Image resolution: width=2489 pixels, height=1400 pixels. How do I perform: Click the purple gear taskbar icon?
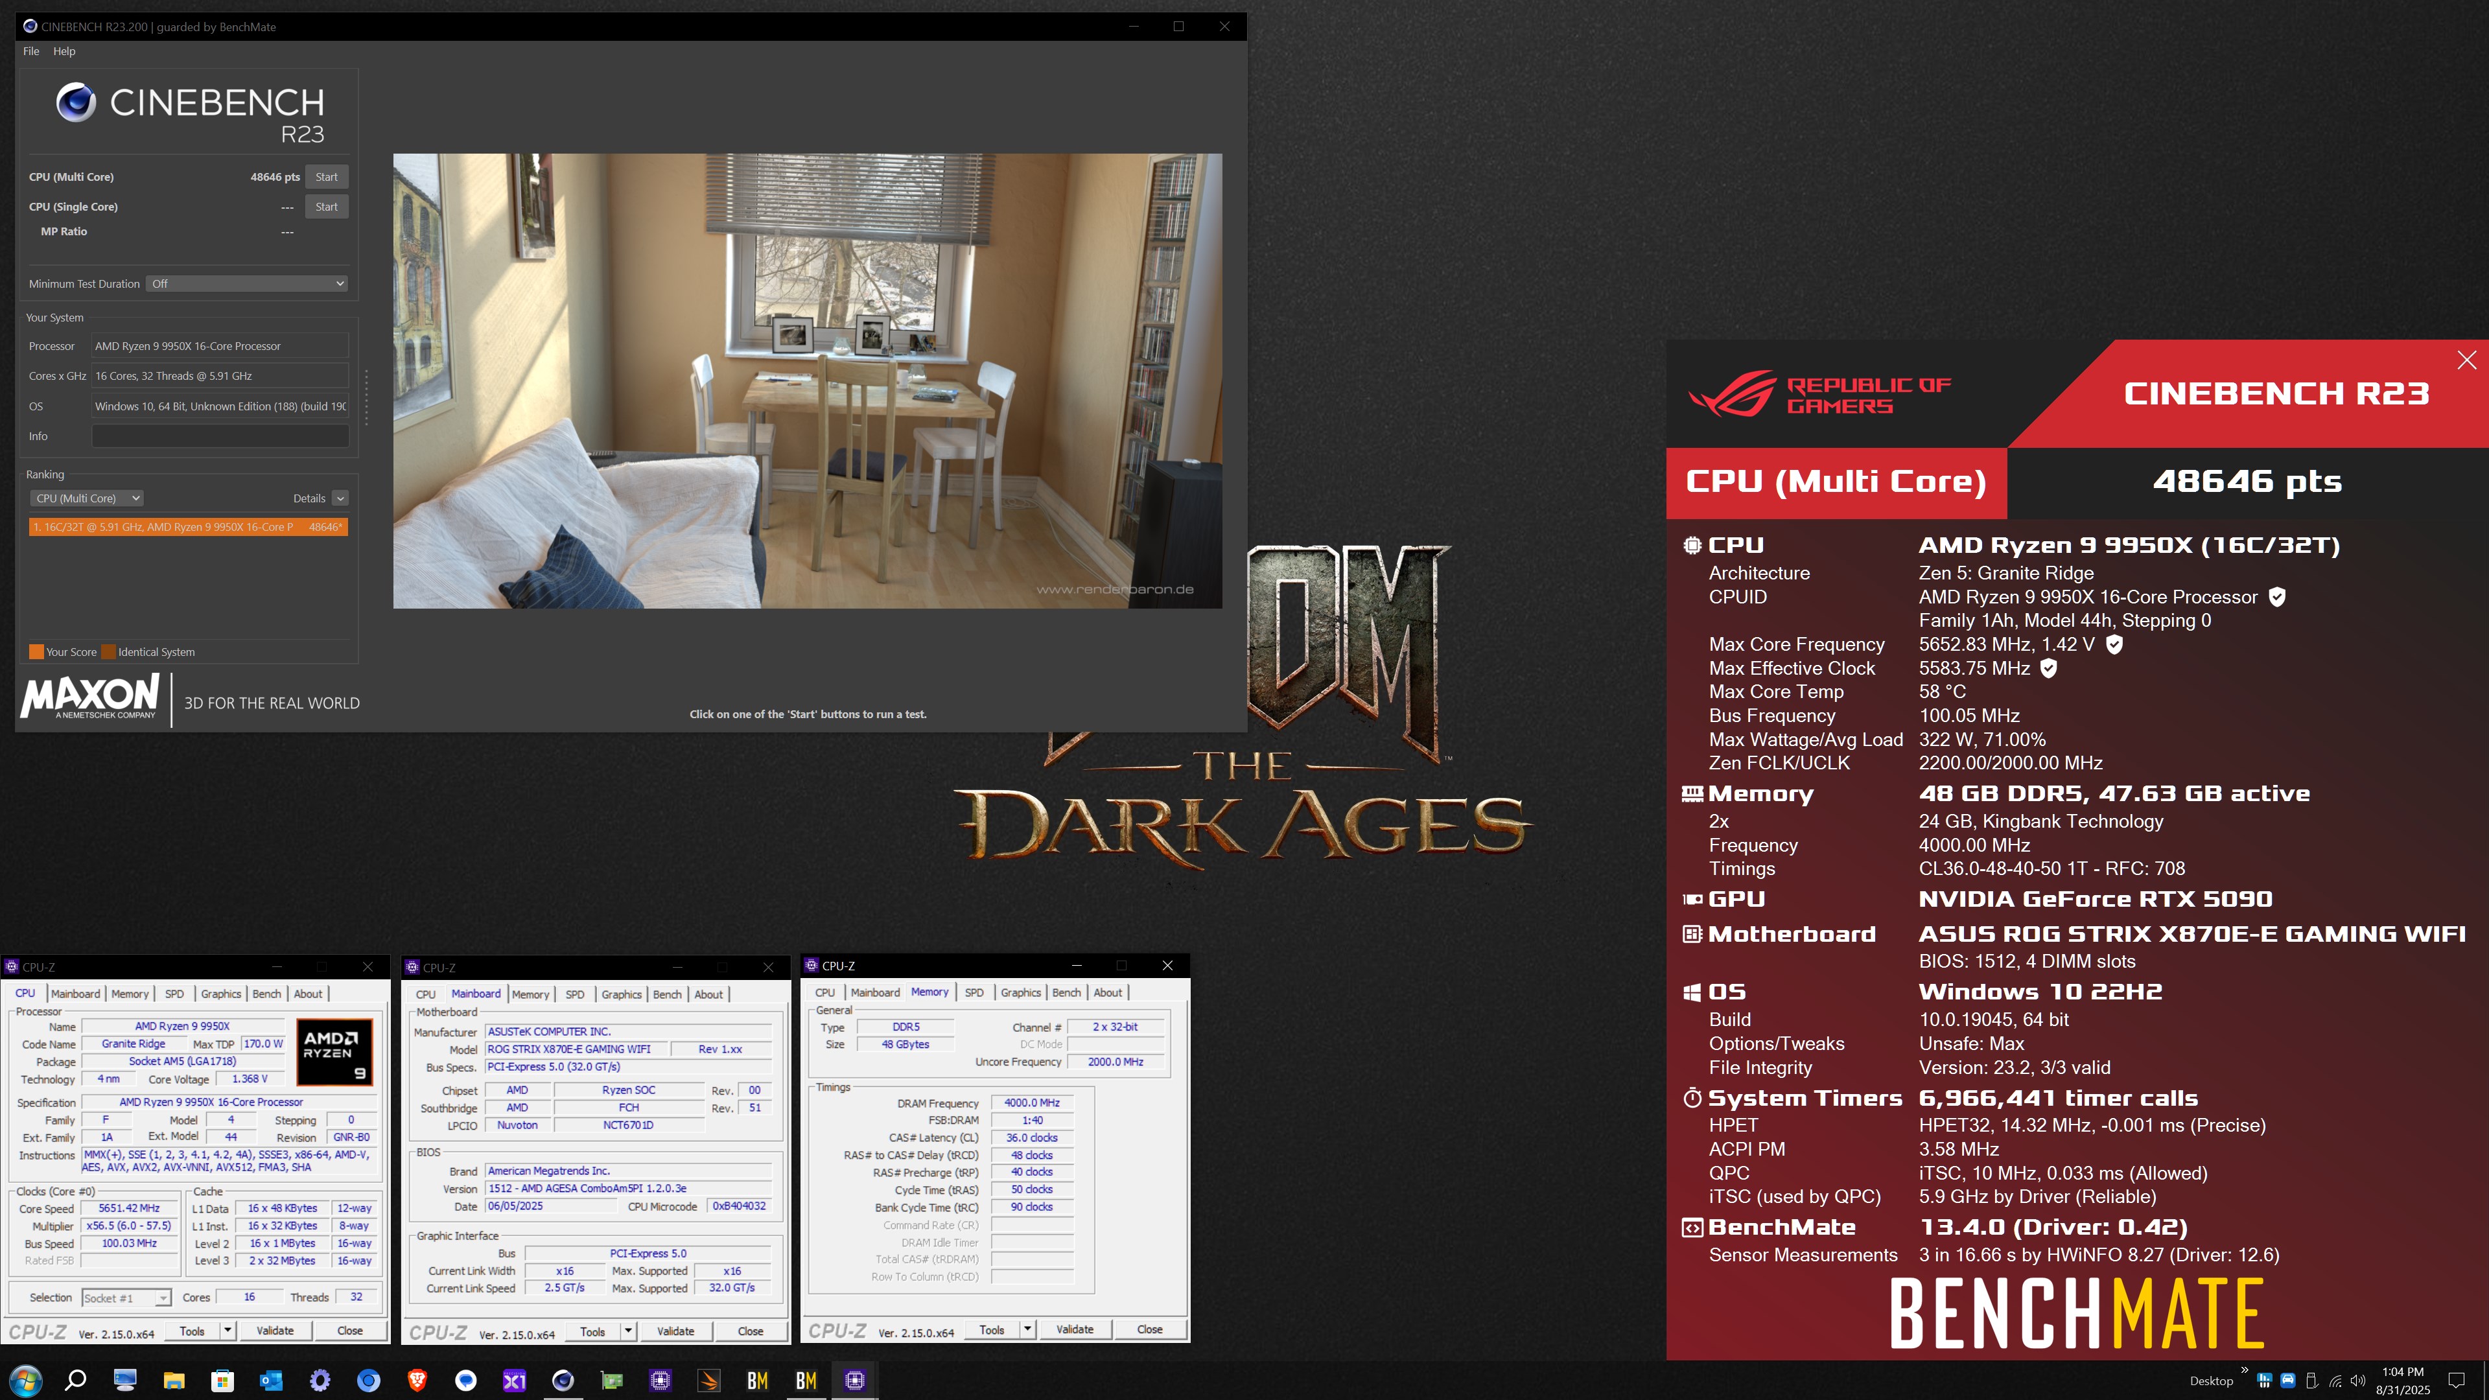320,1380
